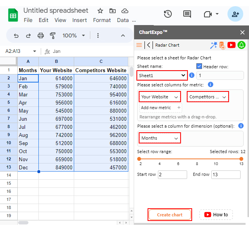
Task: Click the green notification bell icon
Action: pyautogui.click(x=241, y=45)
